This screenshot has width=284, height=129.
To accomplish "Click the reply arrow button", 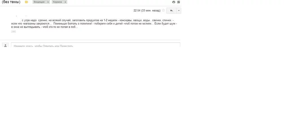I will [171, 11].
